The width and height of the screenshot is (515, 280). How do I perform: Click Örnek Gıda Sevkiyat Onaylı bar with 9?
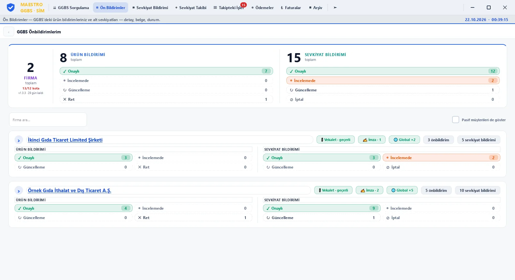[322, 208]
